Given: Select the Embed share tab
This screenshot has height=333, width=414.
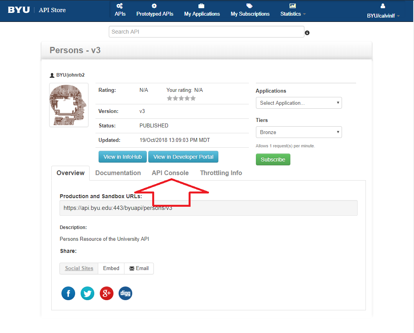Looking at the screenshot, I should 111,269.
